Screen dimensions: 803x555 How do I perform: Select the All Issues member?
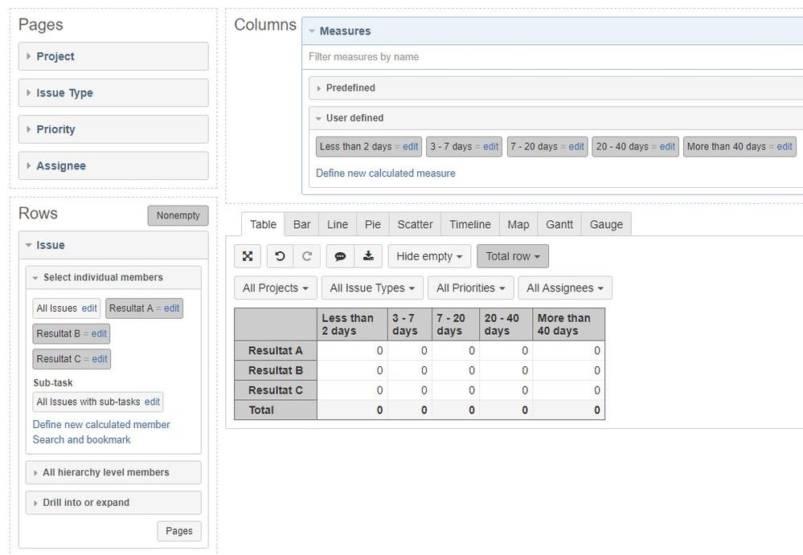[x=56, y=308]
